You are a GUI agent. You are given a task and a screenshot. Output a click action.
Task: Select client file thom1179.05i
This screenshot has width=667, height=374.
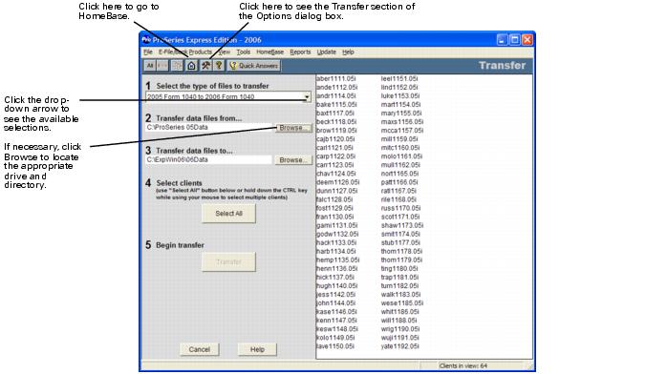point(401,260)
